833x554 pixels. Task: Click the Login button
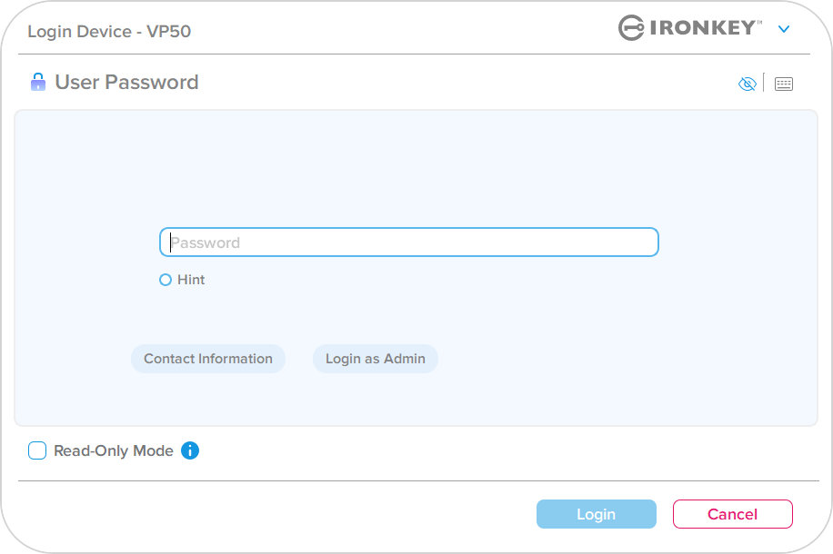point(596,514)
